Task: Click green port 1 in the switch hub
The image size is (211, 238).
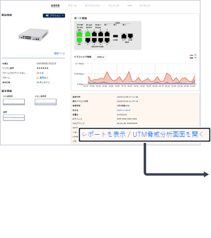Action: point(88,34)
